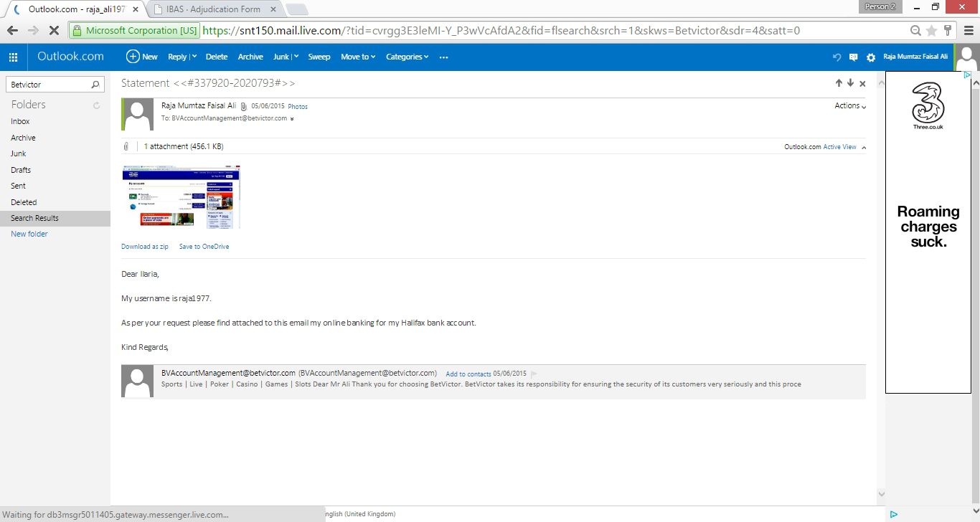Go to next message with the down arrow
980x522 pixels.
(x=851, y=83)
